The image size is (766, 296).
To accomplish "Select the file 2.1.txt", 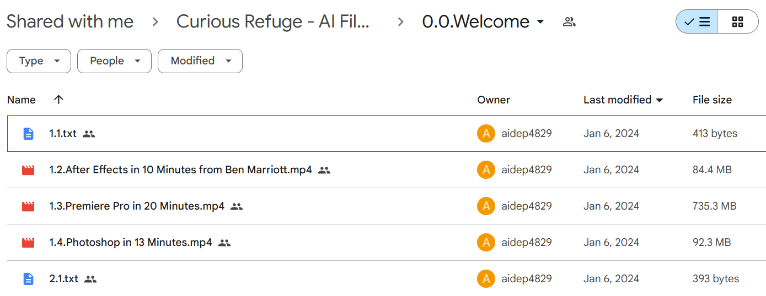I will 64,279.
